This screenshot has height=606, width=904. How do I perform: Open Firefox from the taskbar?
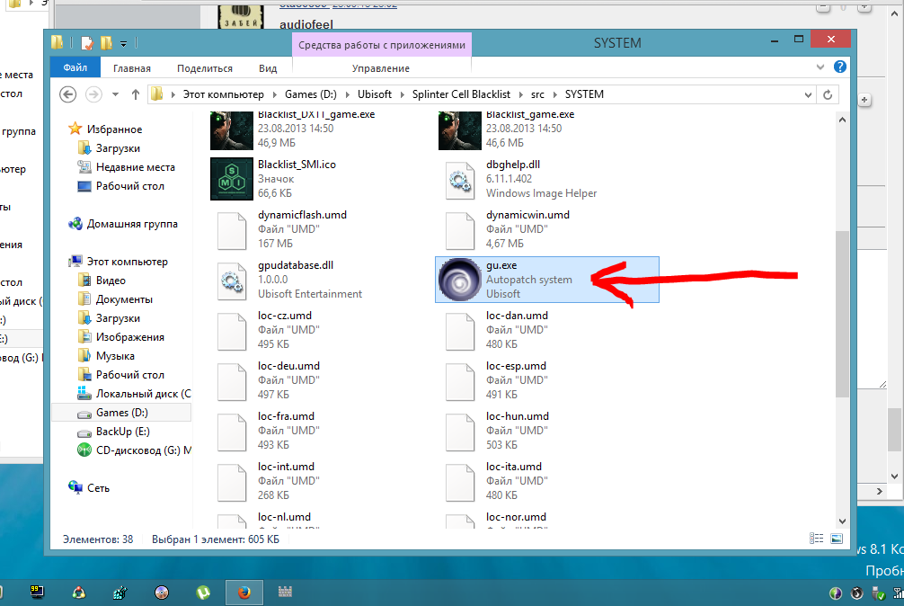tap(244, 593)
